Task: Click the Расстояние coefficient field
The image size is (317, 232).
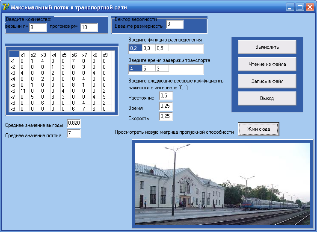Action: click(166, 96)
